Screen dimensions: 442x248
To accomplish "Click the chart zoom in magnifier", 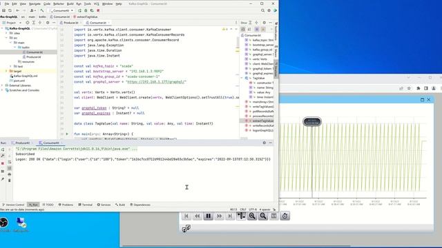I will [263, 216].
